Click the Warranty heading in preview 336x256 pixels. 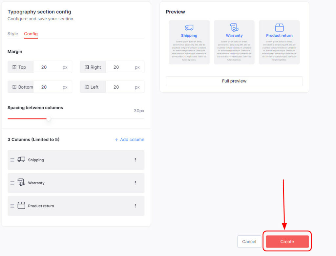(234, 35)
